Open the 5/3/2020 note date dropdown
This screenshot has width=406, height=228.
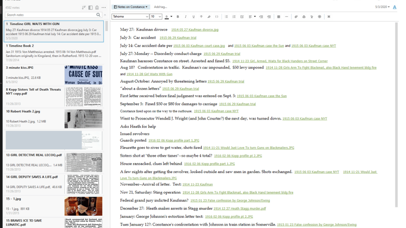point(382,7)
